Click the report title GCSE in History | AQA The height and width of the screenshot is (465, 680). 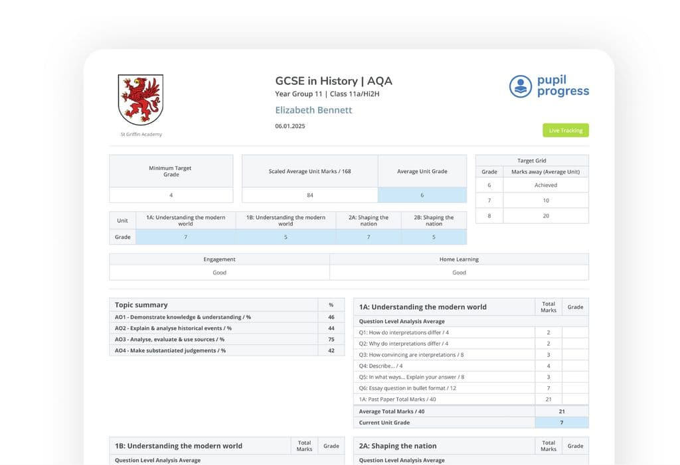pyautogui.click(x=333, y=81)
